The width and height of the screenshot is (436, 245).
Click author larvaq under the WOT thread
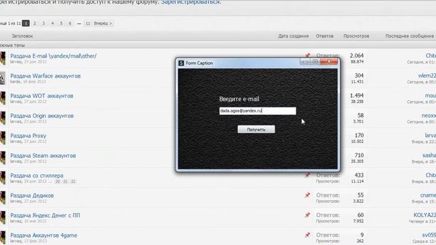16,101
